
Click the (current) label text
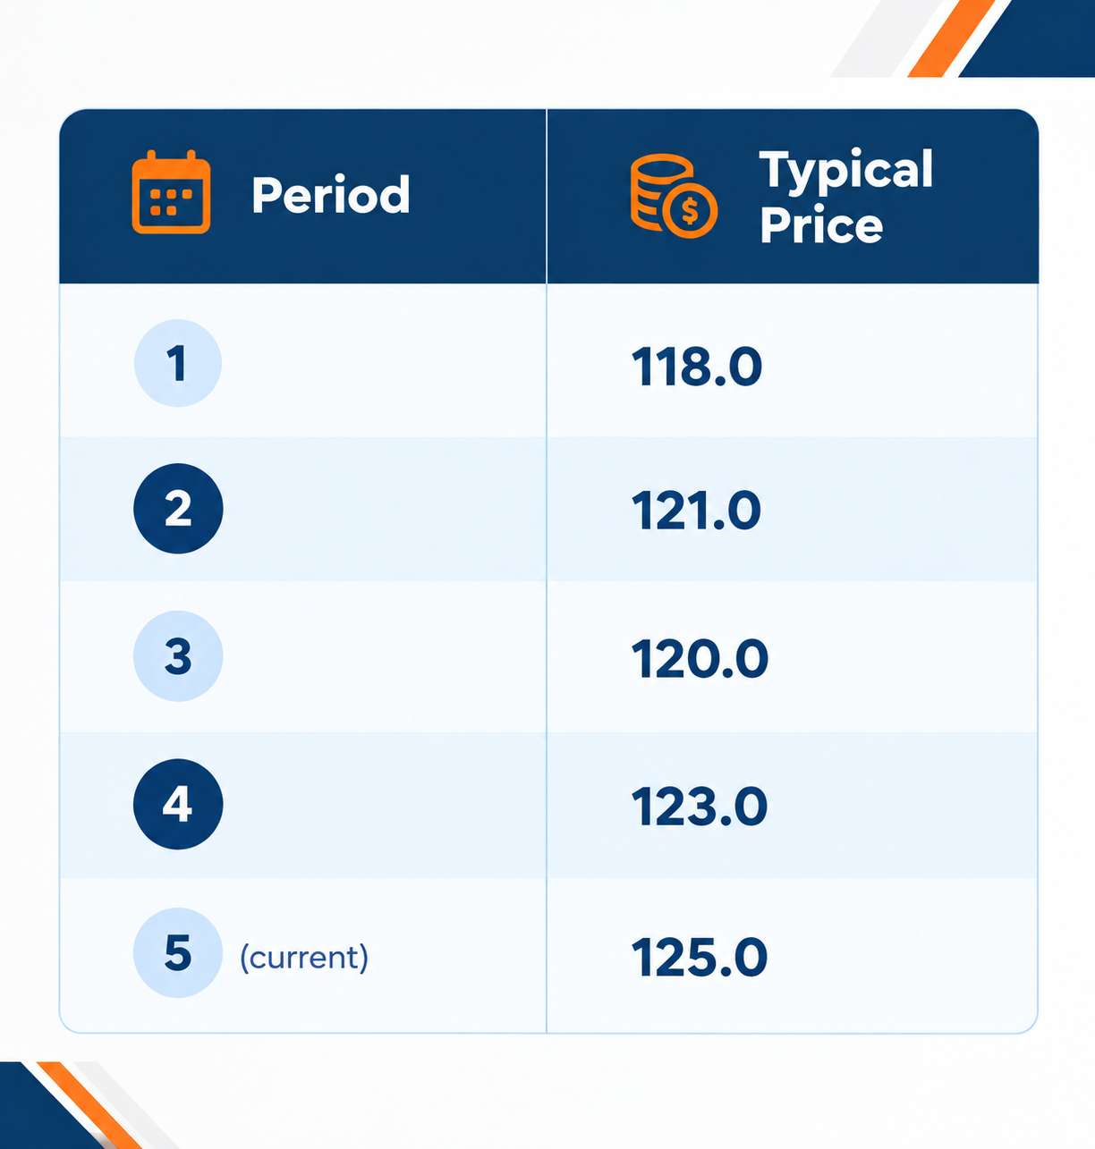[x=304, y=958]
